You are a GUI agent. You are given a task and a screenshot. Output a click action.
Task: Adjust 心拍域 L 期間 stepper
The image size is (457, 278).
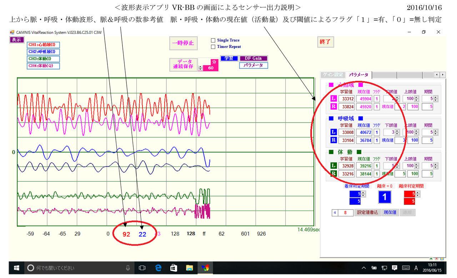tap(435, 99)
